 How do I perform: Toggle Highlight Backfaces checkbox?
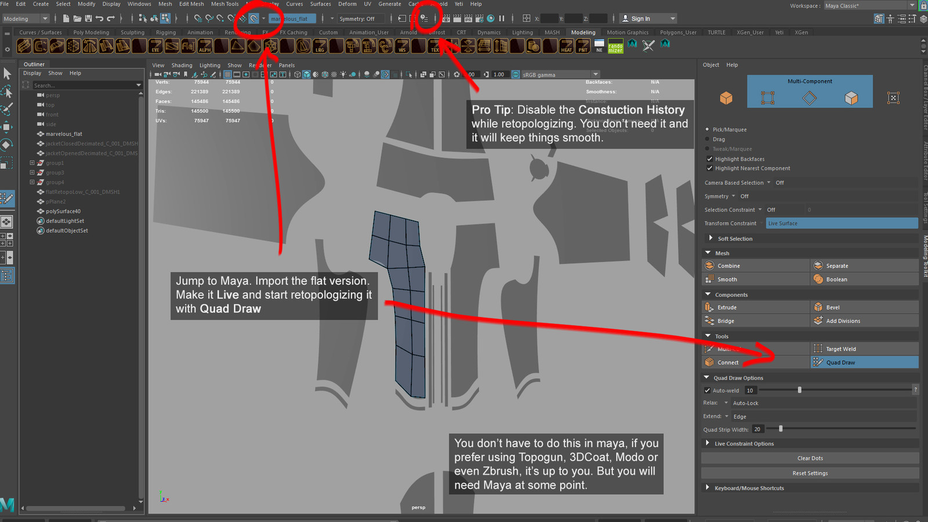709,159
